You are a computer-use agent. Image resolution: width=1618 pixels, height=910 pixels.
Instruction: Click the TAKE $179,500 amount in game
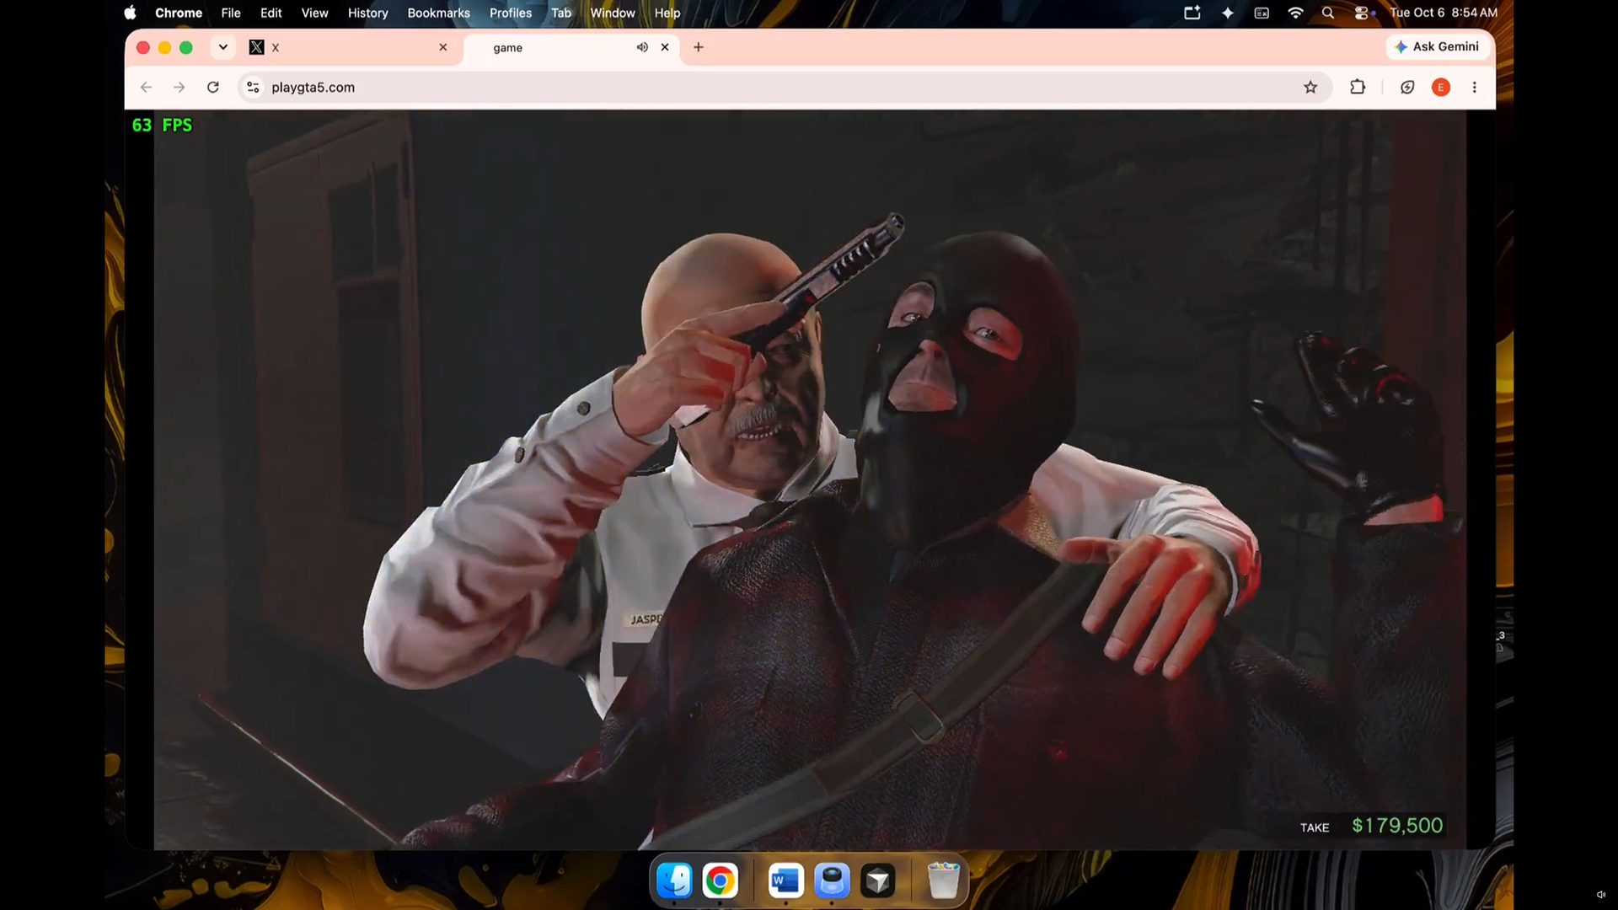(x=1397, y=826)
